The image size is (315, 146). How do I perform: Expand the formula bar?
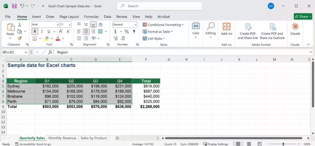pyautogui.click(x=311, y=52)
